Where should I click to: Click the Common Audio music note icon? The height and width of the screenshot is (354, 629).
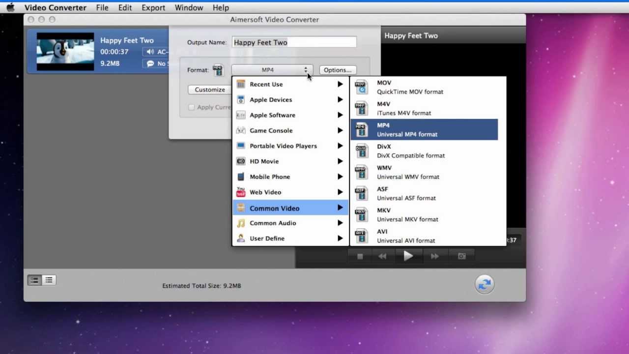(241, 223)
